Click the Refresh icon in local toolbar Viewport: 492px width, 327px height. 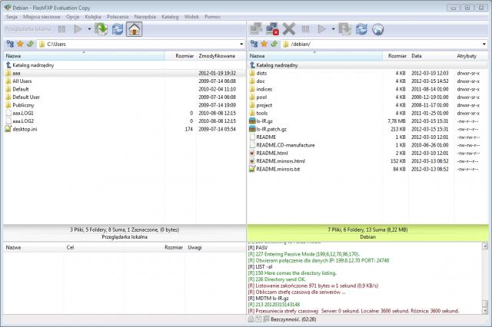coord(117,29)
